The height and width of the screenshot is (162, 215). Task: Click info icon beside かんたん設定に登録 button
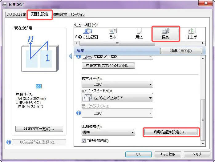(9, 142)
